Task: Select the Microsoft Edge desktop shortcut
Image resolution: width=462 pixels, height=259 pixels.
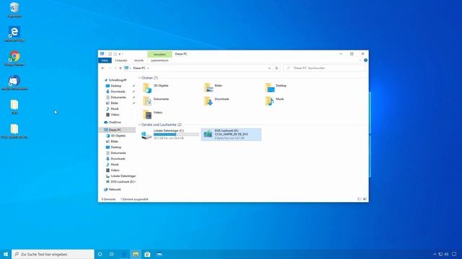Action: [14, 34]
